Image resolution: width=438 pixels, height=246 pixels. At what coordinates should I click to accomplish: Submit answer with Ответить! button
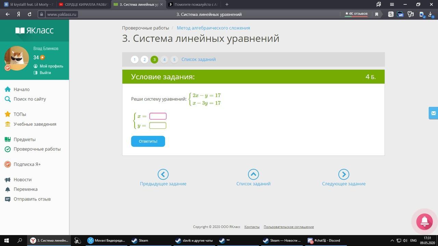pyautogui.click(x=148, y=141)
